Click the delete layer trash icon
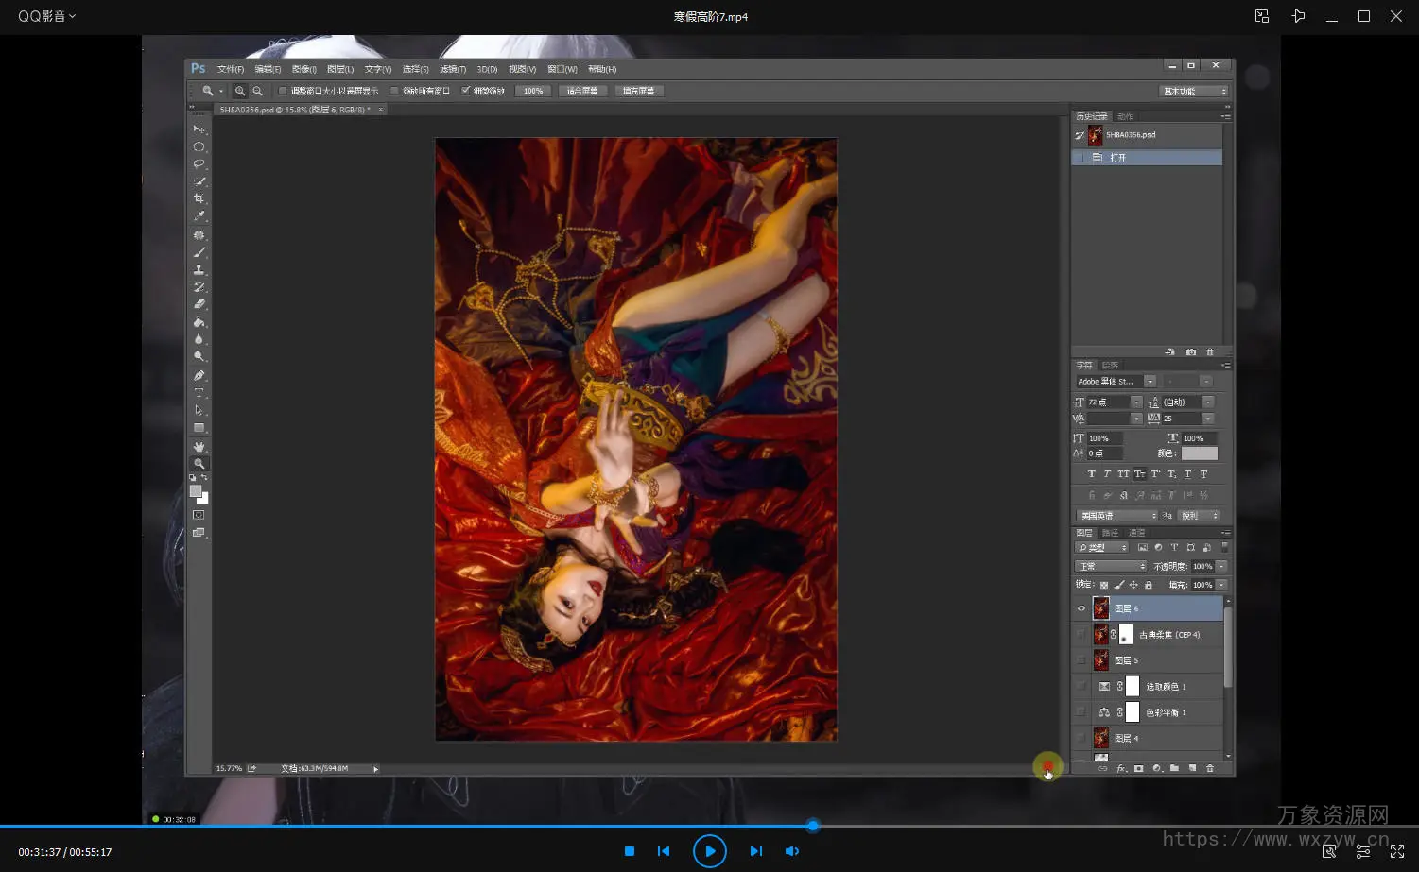This screenshot has width=1419, height=872. [1209, 769]
